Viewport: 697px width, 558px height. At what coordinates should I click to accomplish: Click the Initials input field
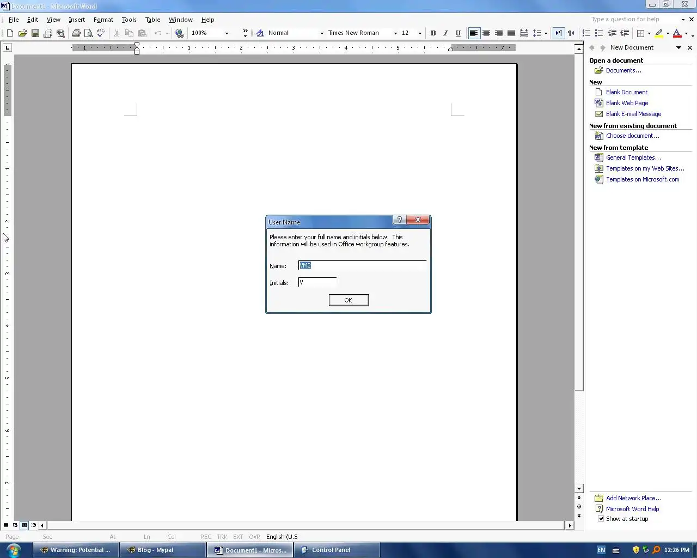tap(317, 282)
